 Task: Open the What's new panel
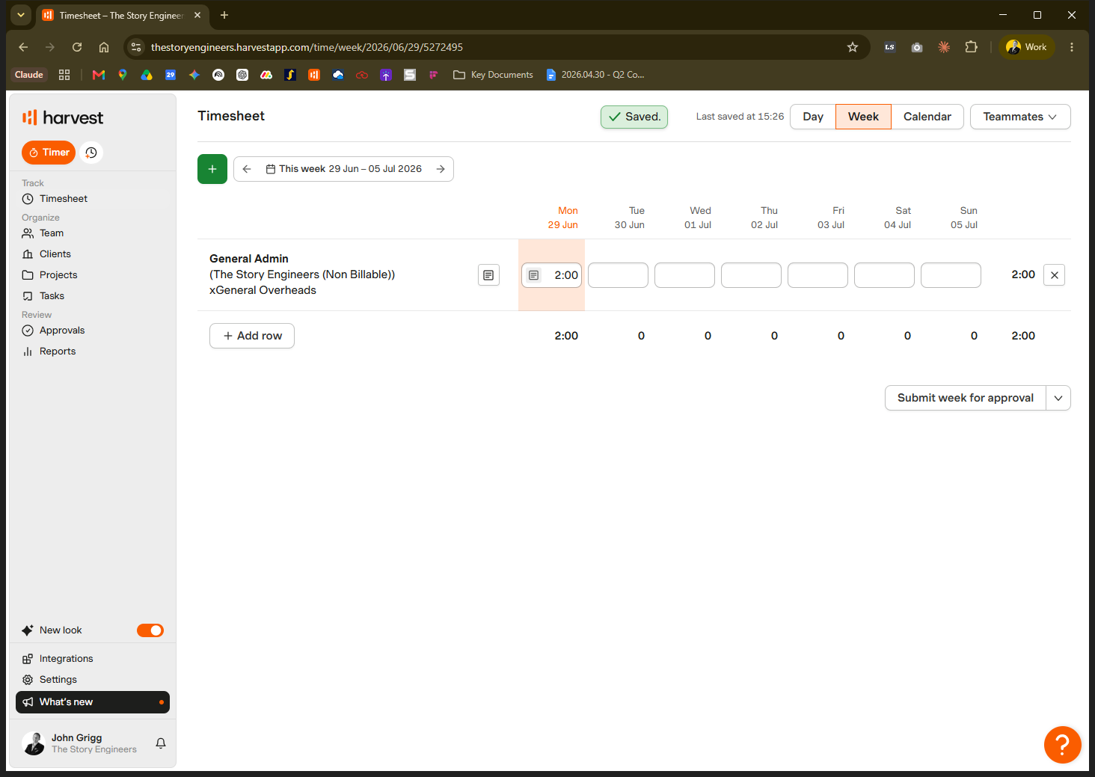[93, 702]
